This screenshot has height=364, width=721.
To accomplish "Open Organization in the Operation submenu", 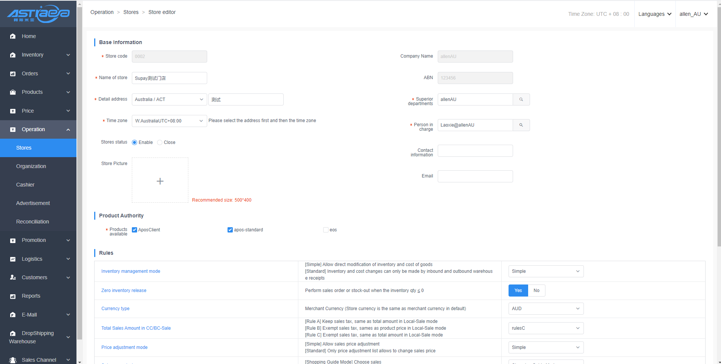I will tap(31, 166).
